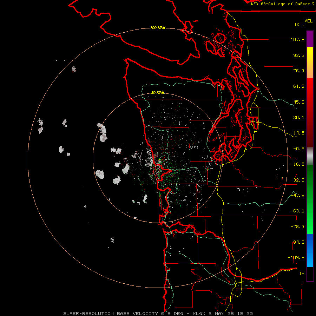Click the VEL legend heading
Screen dimensions: 316x316
[x=308, y=21]
